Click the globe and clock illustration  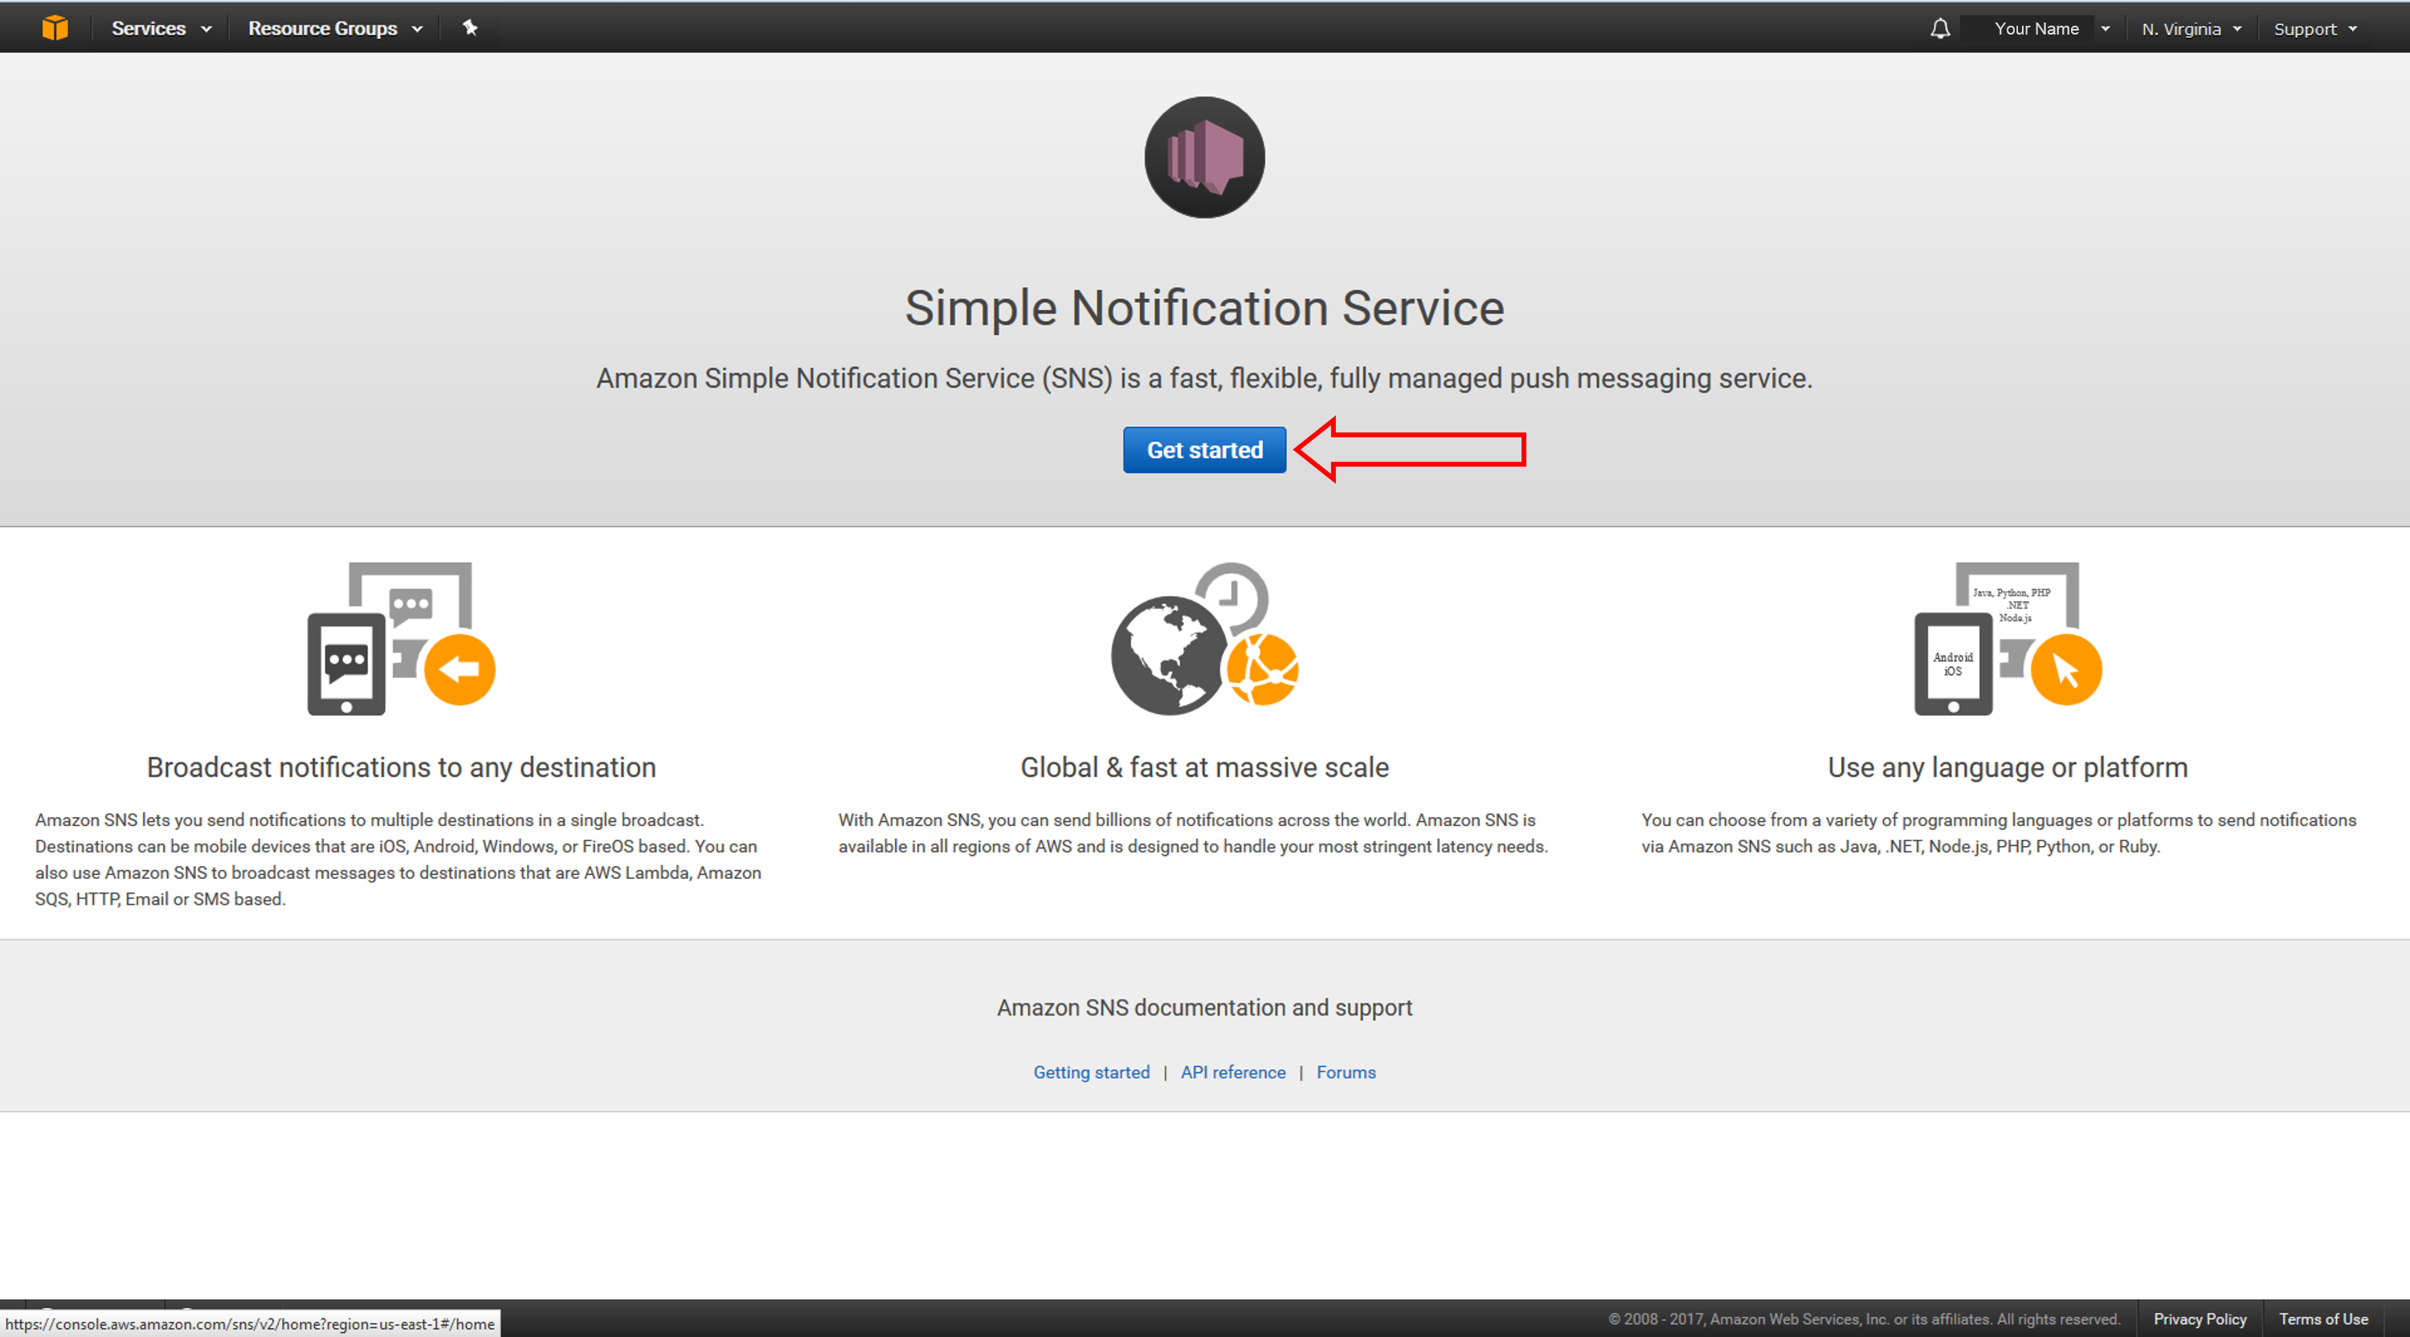click(x=1204, y=639)
